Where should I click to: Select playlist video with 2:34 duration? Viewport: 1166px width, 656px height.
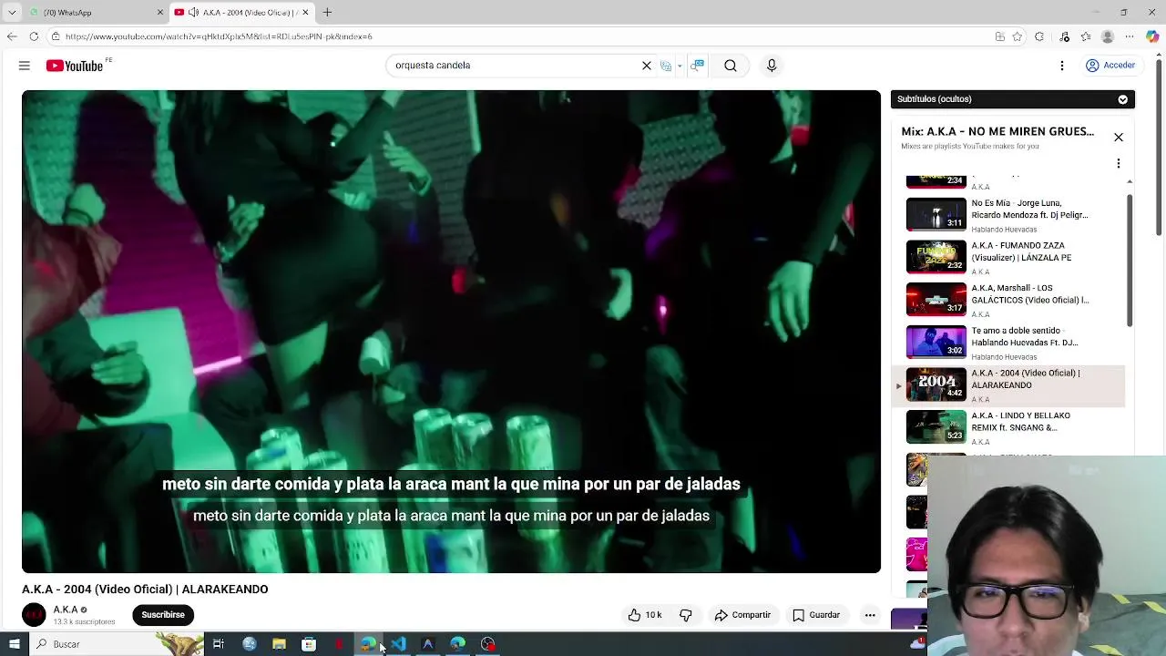click(x=1009, y=181)
